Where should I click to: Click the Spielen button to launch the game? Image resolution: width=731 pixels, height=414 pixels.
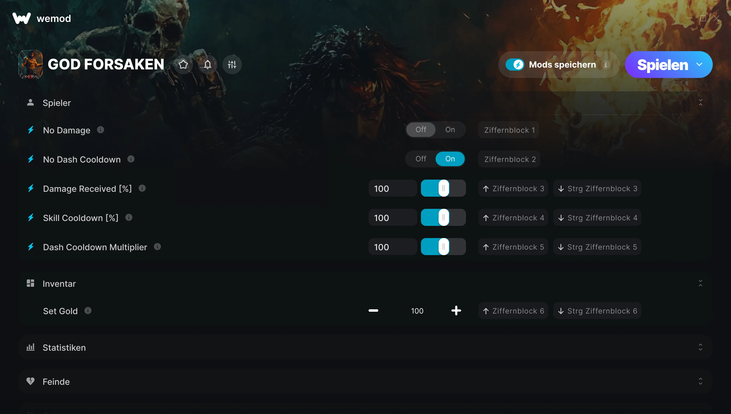(x=662, y=64)
